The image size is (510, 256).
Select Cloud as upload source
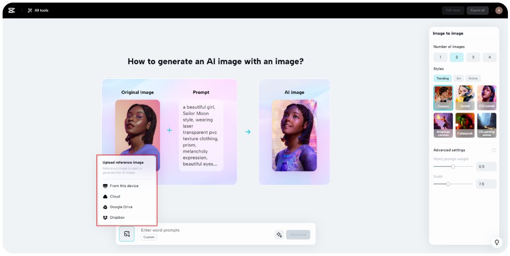115,196
